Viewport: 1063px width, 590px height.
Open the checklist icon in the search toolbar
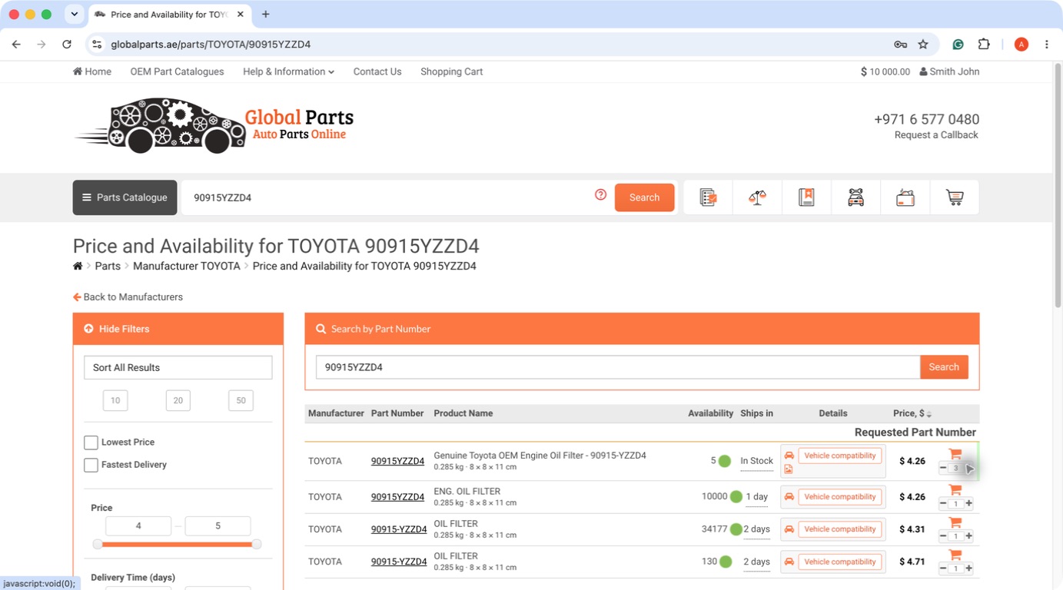point(708,197)
